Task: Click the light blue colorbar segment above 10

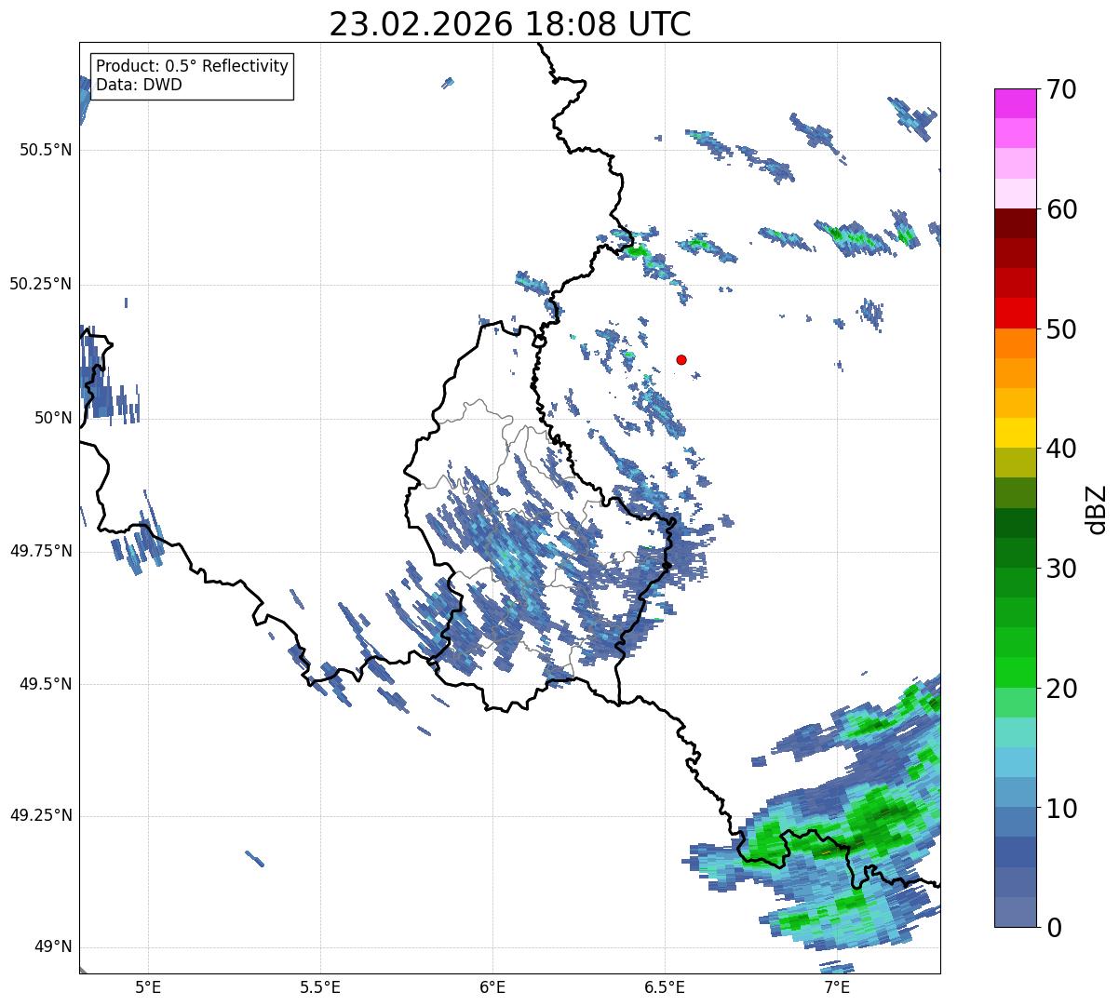Action: [x=1016, y=792]
